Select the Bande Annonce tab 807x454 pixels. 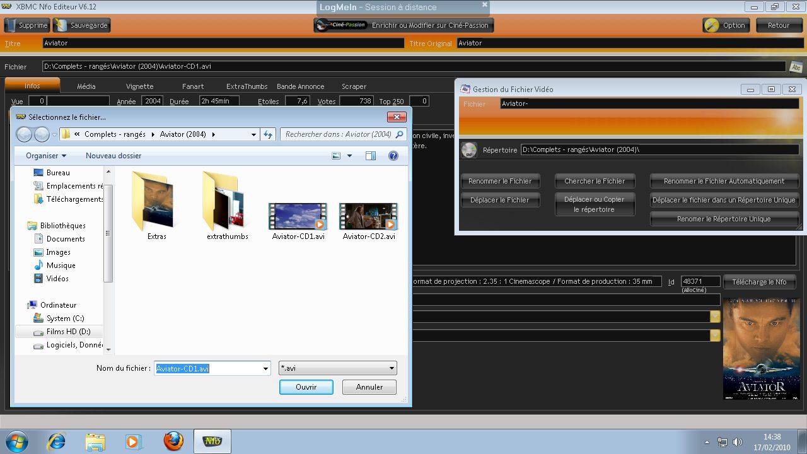click(x=300, y=86)
